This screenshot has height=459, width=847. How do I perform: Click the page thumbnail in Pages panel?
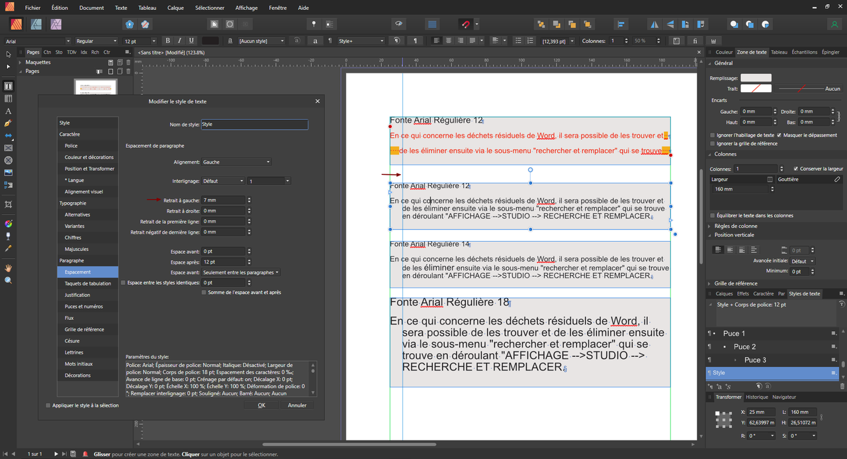(x=96, y=86)
